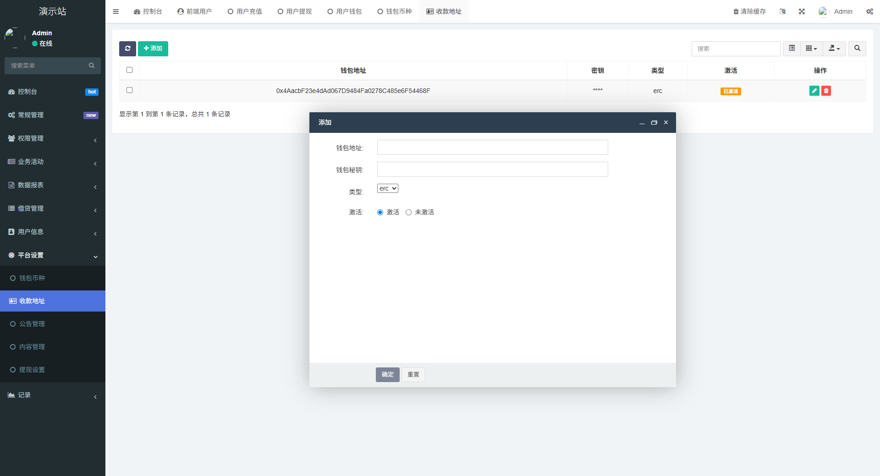Open the column visibility dropdown
This screenshot has width=880, height=476.
pyautogui.click(x=811, y=49)
